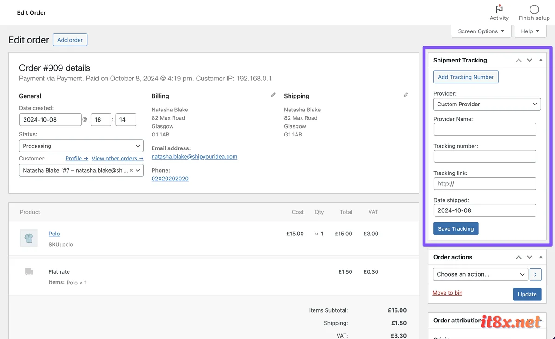The image size is (555, 339).
Task: Open the Polo product thumbnail
Action: 29,238
